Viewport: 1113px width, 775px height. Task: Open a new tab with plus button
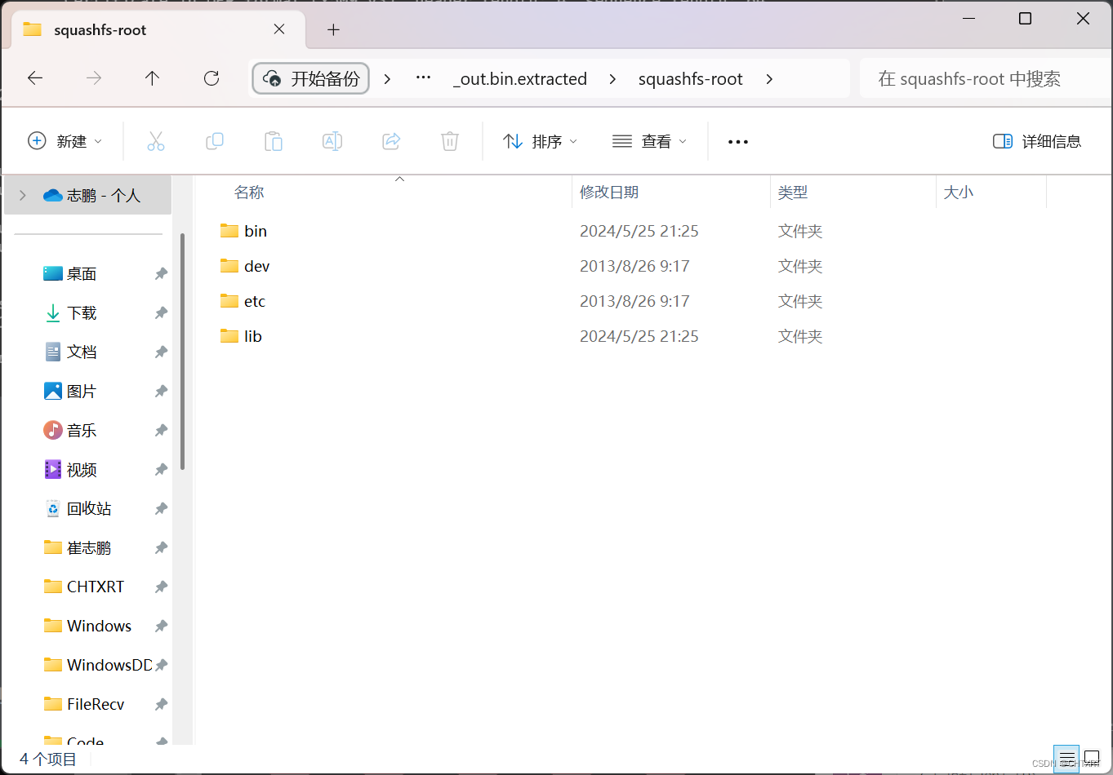[333, 30]
